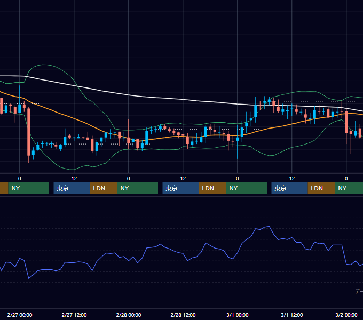
Task: Click the 2/27 00:00 time axis label
Action: tap(20, 315)
